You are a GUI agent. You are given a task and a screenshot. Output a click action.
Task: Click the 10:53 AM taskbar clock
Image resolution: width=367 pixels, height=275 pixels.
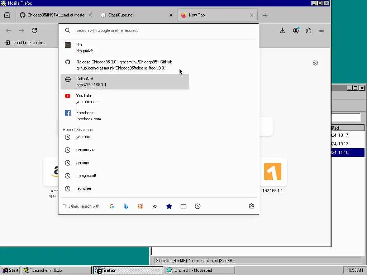pyautogui.click(x=354, y=270)
